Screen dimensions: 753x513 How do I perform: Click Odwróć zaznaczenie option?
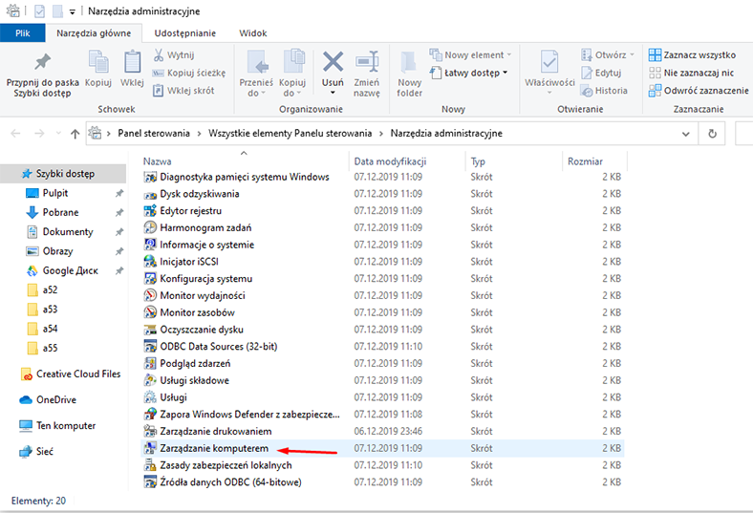coord(699,90)
